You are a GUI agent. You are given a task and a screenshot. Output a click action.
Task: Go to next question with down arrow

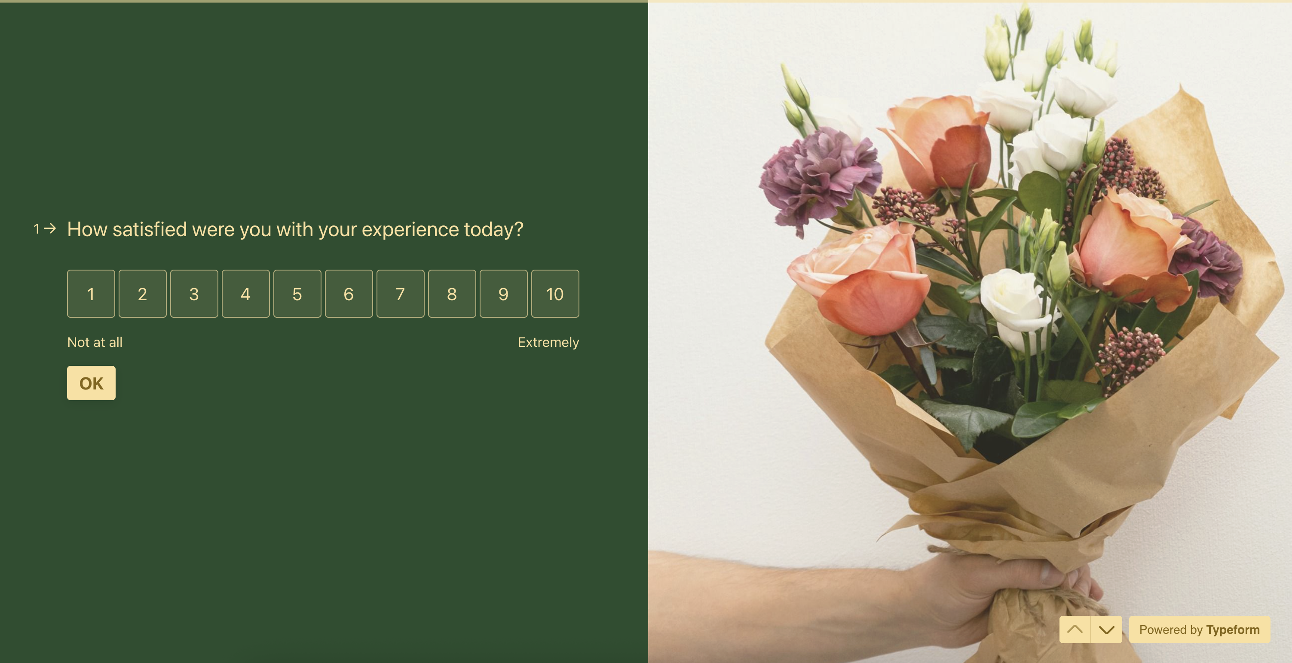1106,630
